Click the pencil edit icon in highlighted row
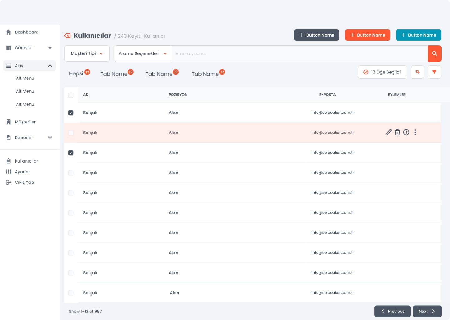Viewport: 450px width, 320px height. [388, 132]
